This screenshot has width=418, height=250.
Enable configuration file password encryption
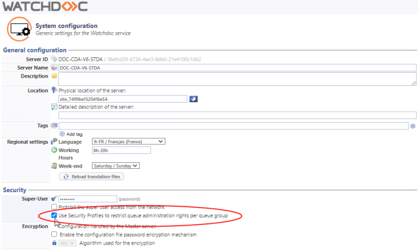pos(54,234)
